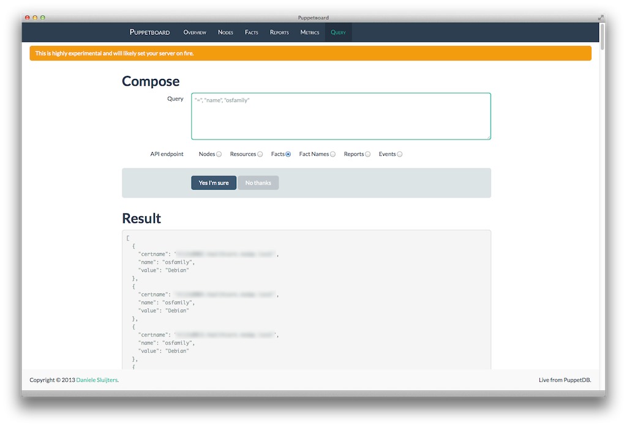Image resolution: width=627 pixels, height=427 pixels.
Task: Open the Daniele Sluijters footer link
Action: [97, 380]
